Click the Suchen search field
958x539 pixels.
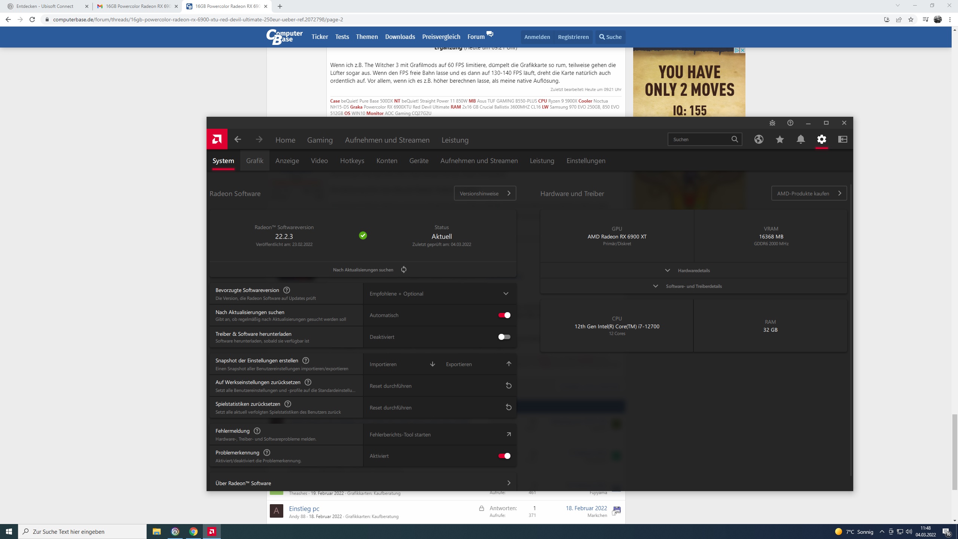pyautogui.click(x=700, y=140)
